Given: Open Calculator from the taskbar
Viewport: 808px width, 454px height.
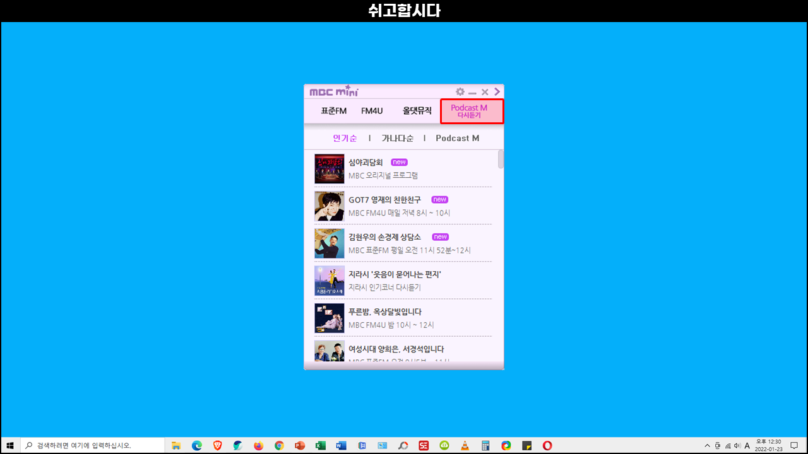Looking at the screenshot, I should click(485, 445).
